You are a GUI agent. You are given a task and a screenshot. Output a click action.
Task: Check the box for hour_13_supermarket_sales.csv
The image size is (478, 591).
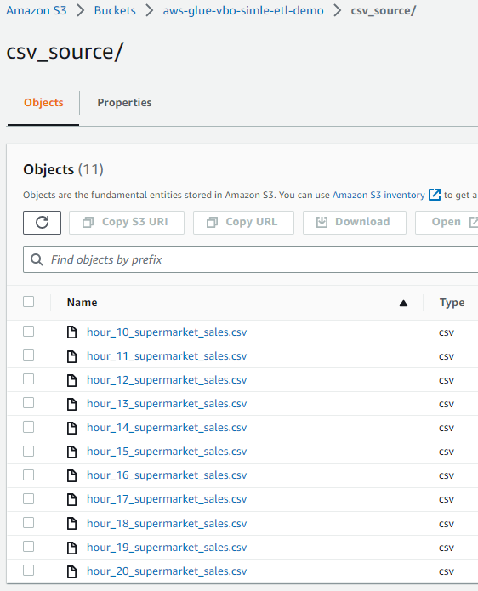(29, 403)
